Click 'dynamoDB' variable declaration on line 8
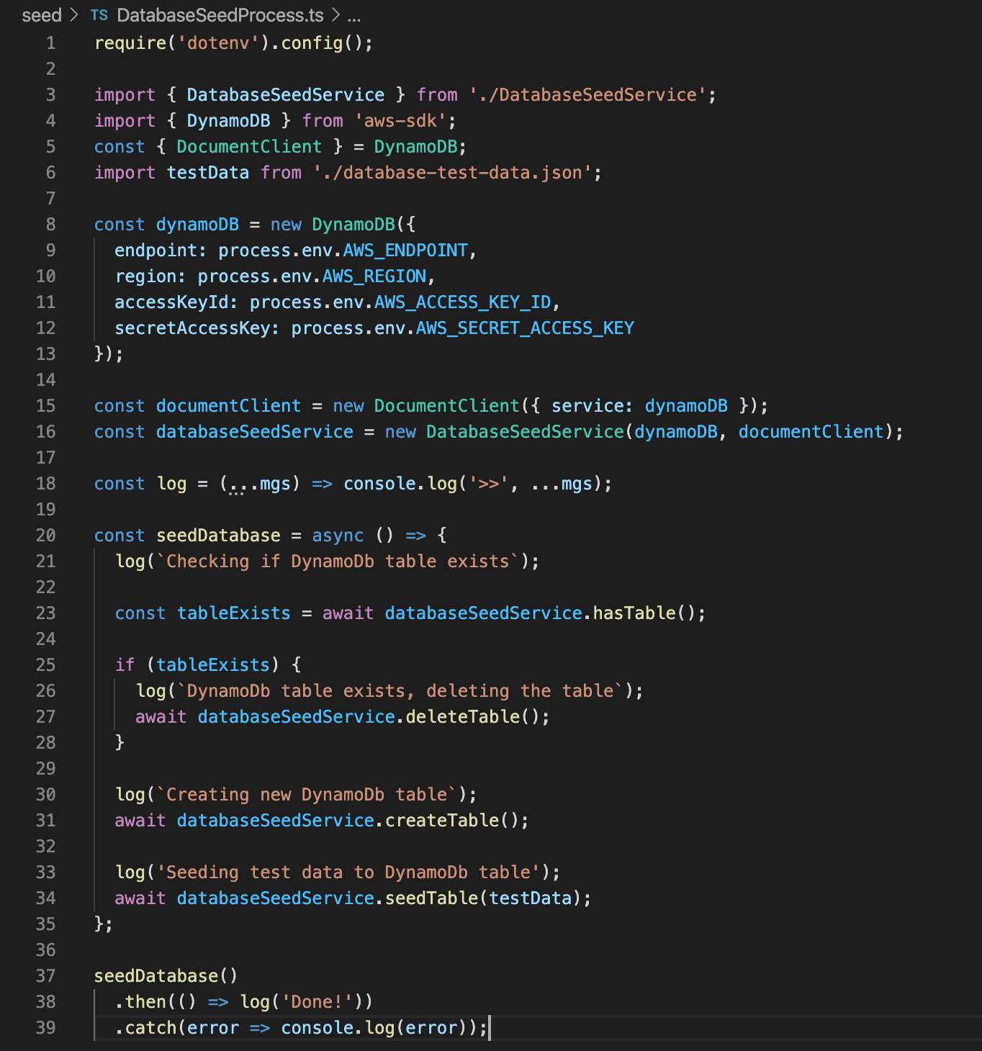Screen dimensions: 982x1051 point(197,225)
